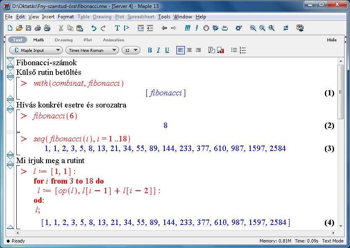Toggle bulleted list formatting
Image resolution: width=350 pixels, height=248 pixels.
pos(234,50)
